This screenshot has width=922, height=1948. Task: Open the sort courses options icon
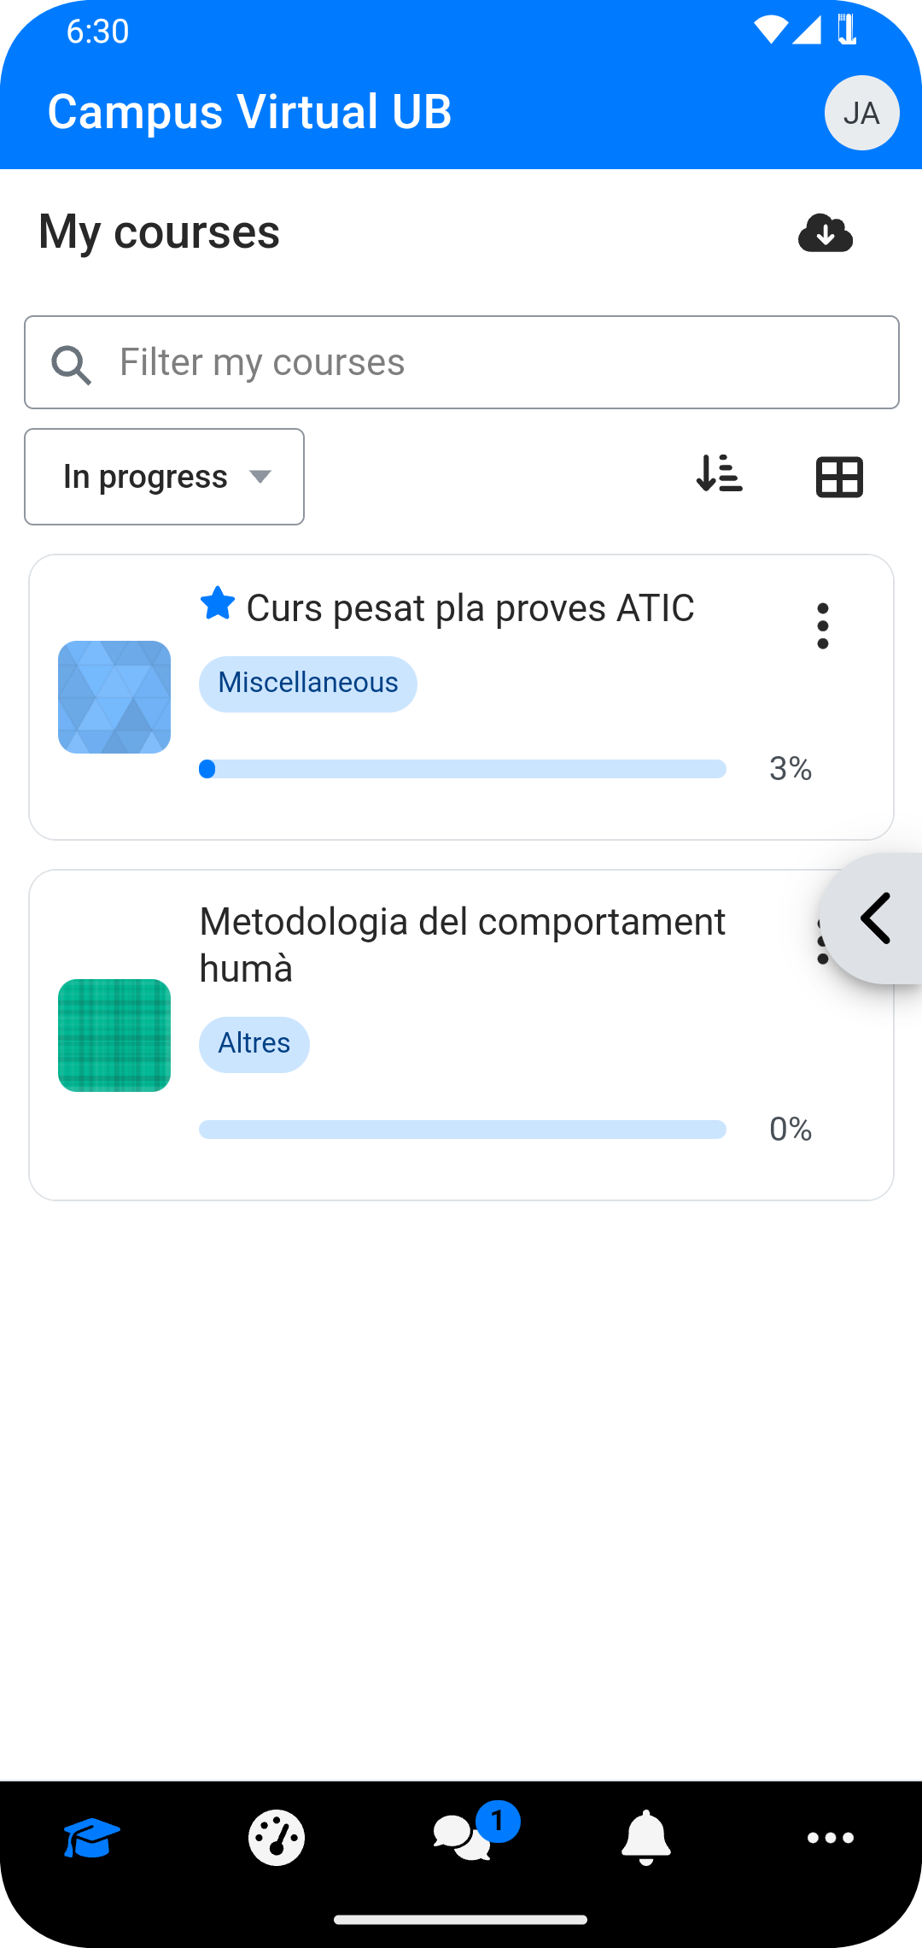(x=719, y=474)
